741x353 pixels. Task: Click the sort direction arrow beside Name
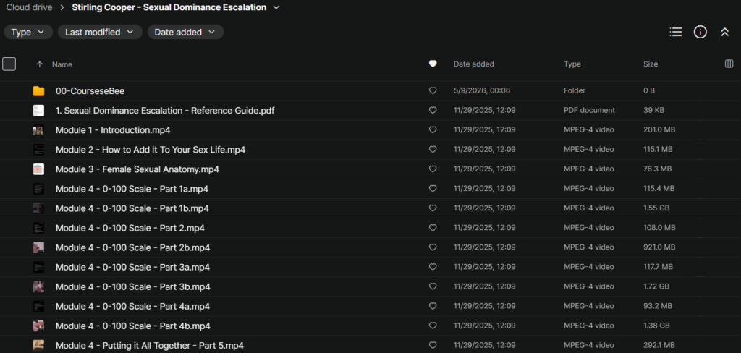40,64
